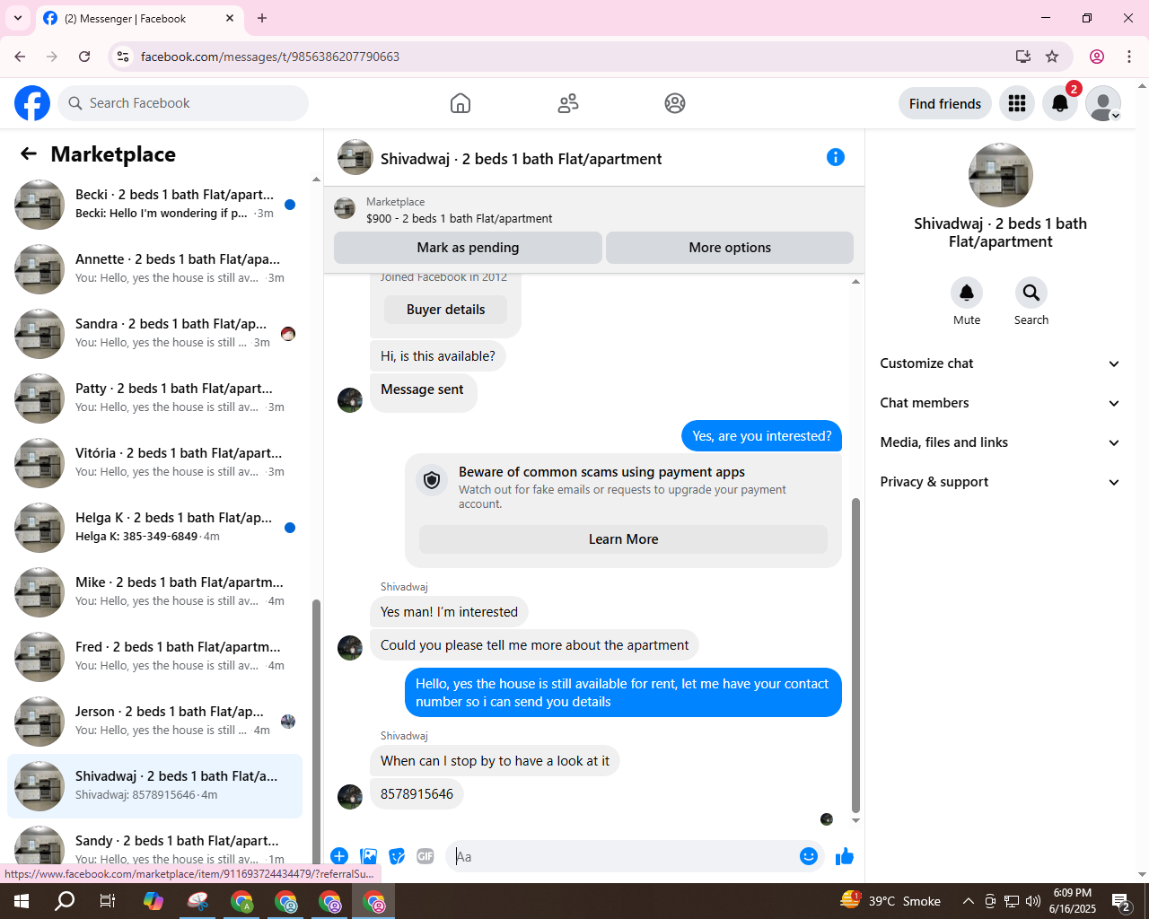Open Fred conversation
The width and height of the screenshot is (1149, 919).
click(x=154, y=657)
